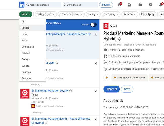This screenshot has width=164, height=126.
Task: Save this job with the Save button
Action: [x=127, y=89]
